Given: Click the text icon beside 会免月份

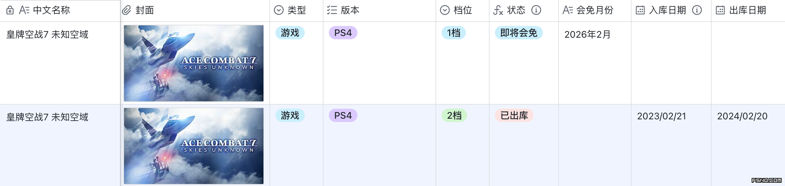Looking at the screenshot, I should click(x=568, y=10).
